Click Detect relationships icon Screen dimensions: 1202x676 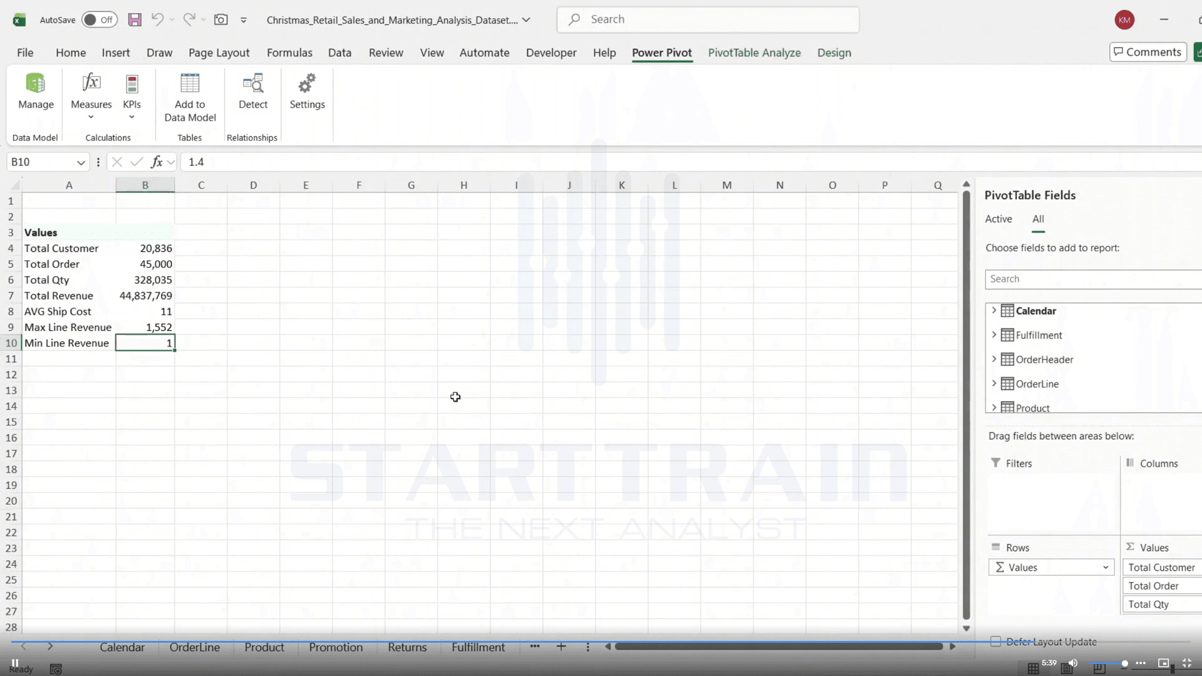tap(253, 91)
